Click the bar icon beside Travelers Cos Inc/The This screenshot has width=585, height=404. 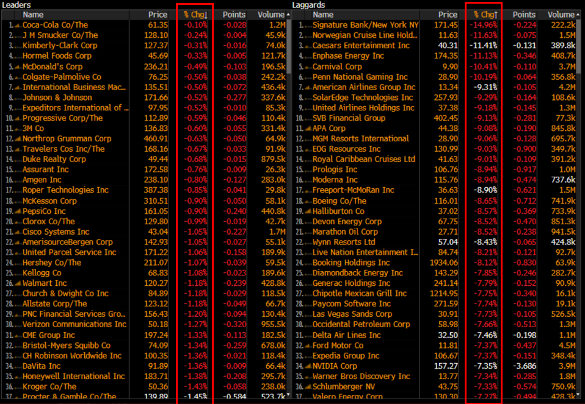pos(18,149)
